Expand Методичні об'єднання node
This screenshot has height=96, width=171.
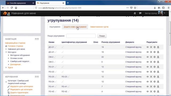tap(9, 55)
